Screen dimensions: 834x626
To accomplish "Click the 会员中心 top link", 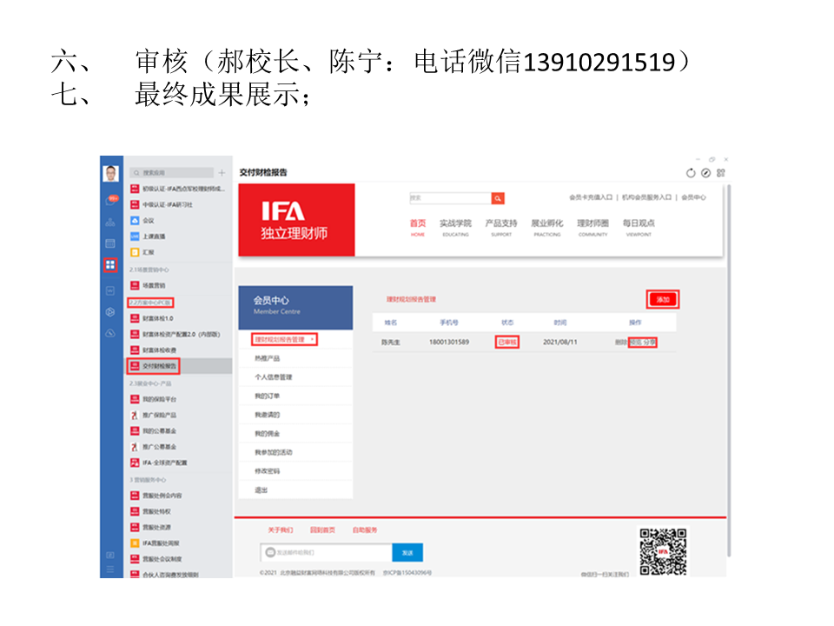I will (693, 197).
